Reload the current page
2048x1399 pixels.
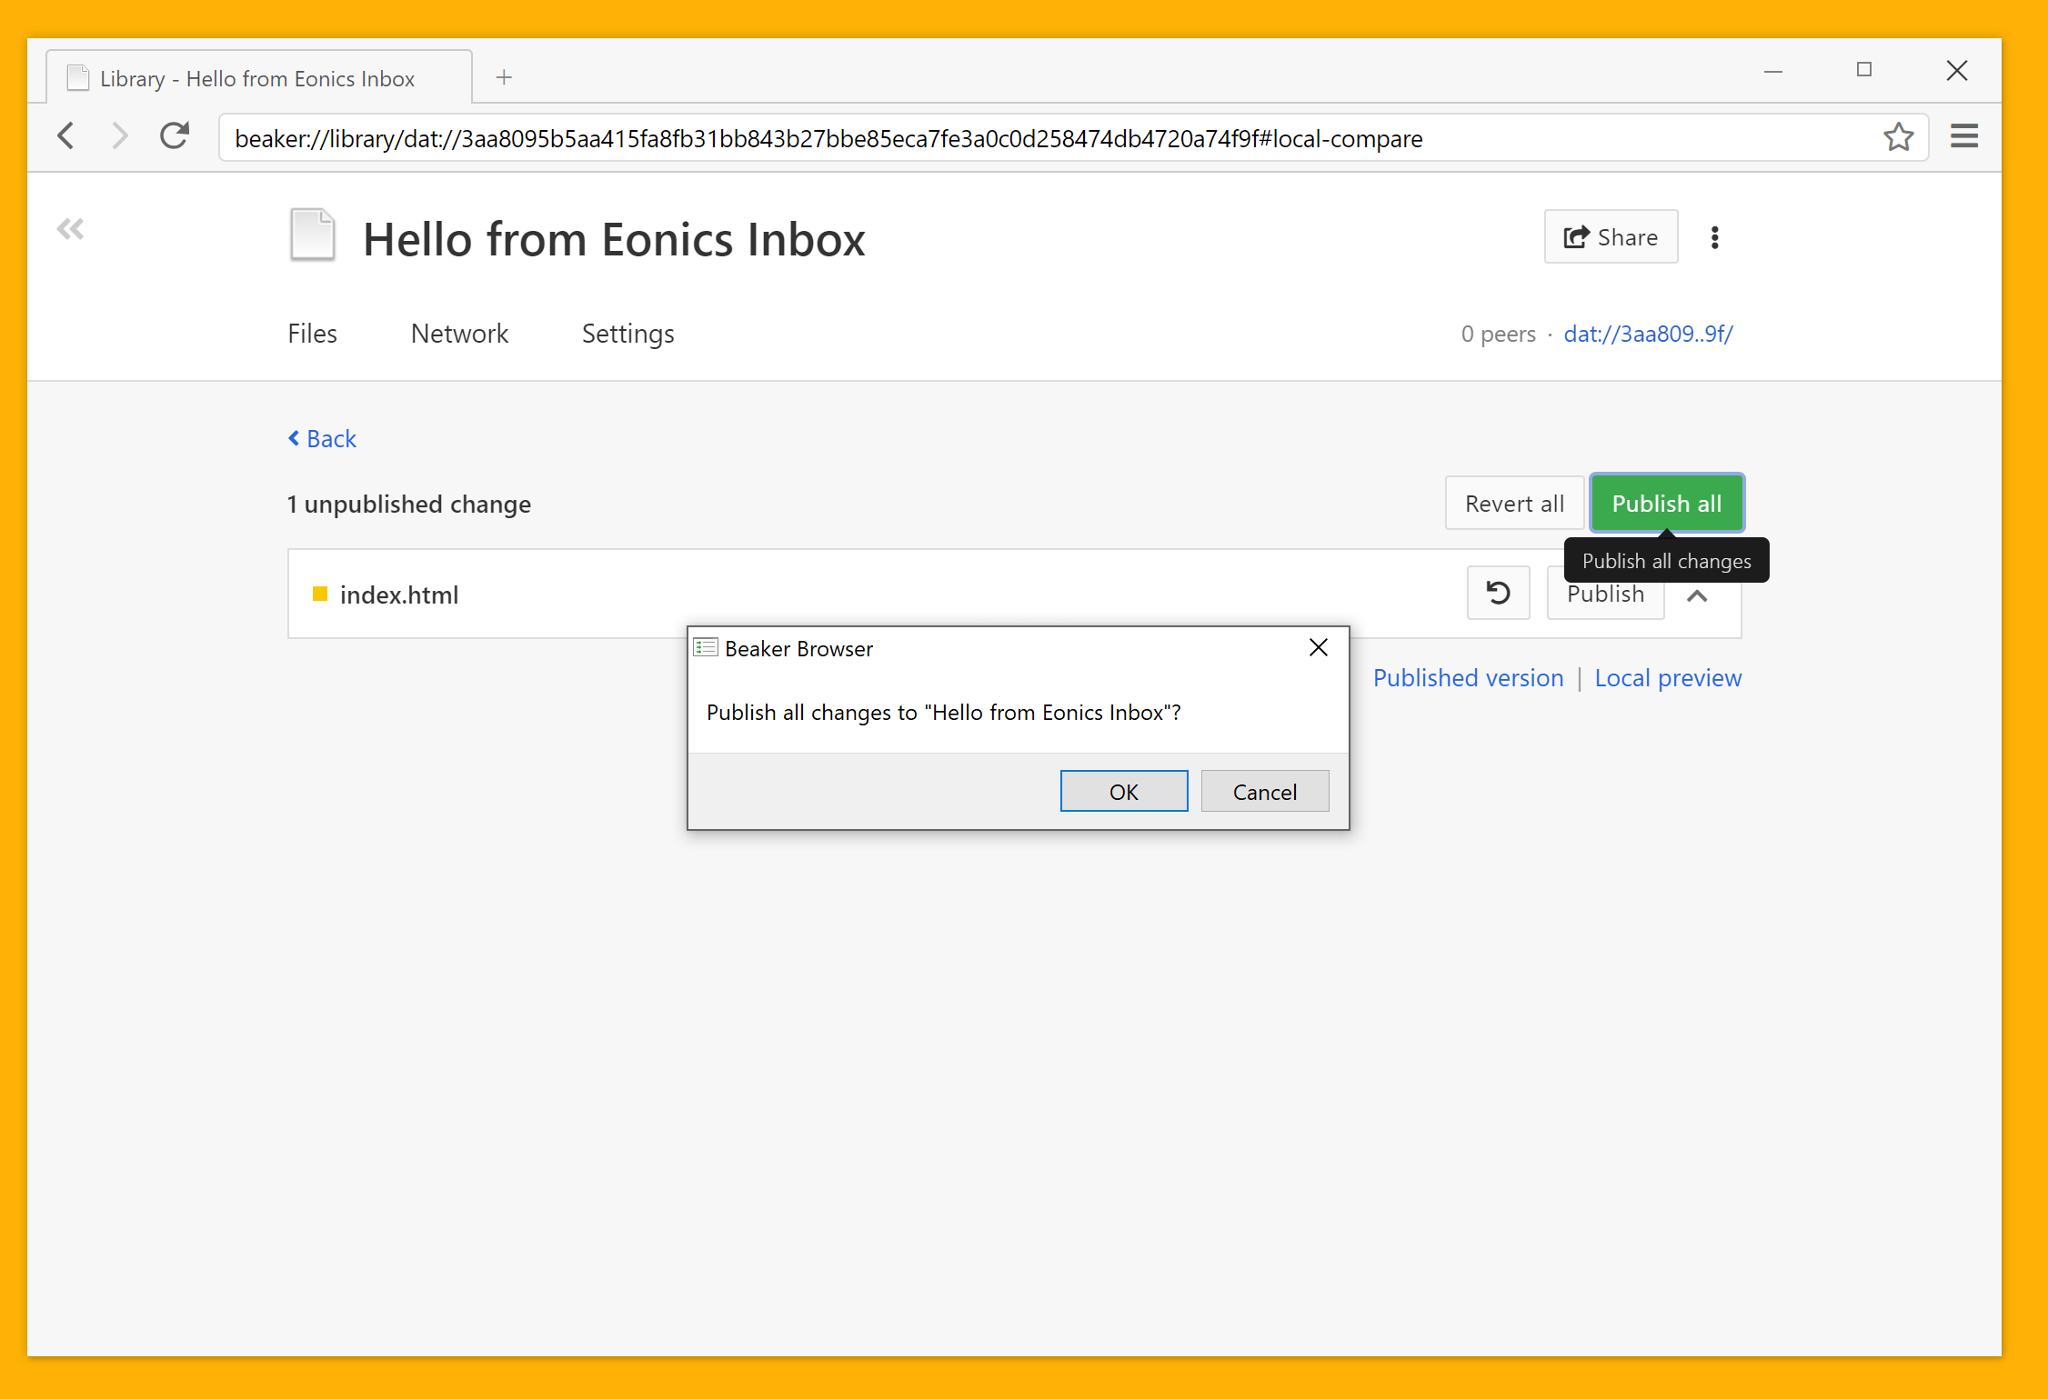click(175, 135)
